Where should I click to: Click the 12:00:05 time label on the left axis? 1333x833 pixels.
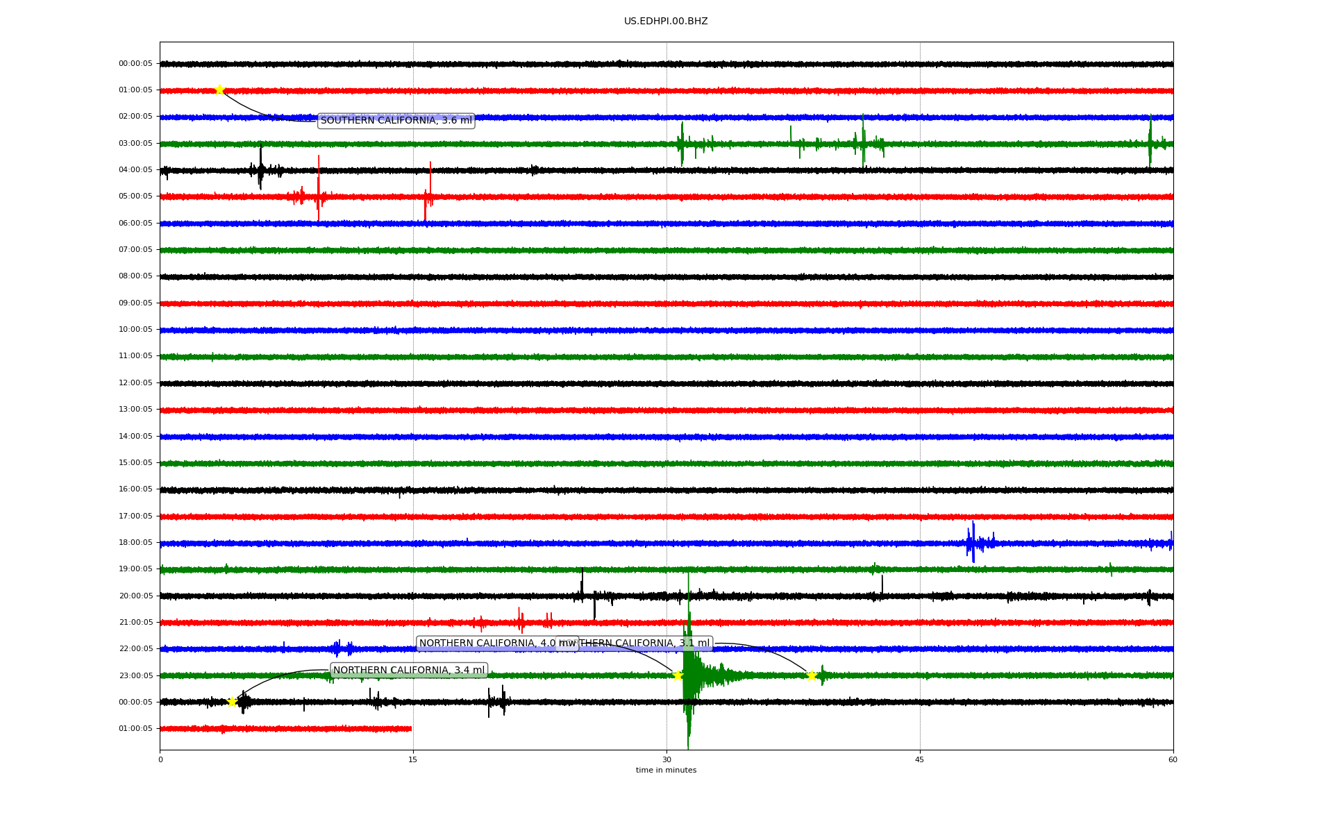135,383
